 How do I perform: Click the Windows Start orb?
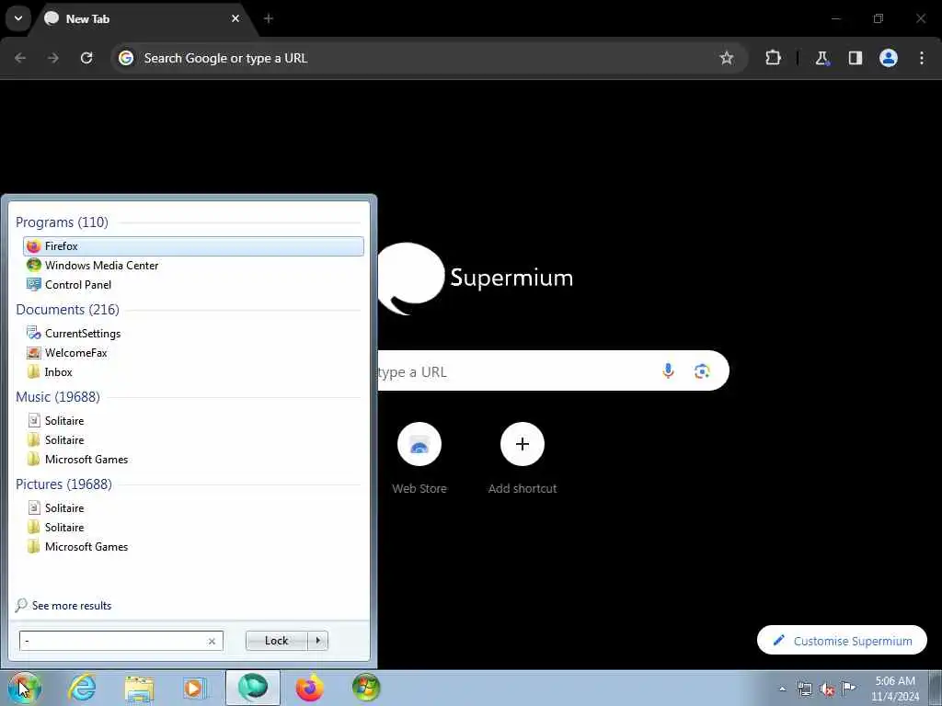click(25, 688)
